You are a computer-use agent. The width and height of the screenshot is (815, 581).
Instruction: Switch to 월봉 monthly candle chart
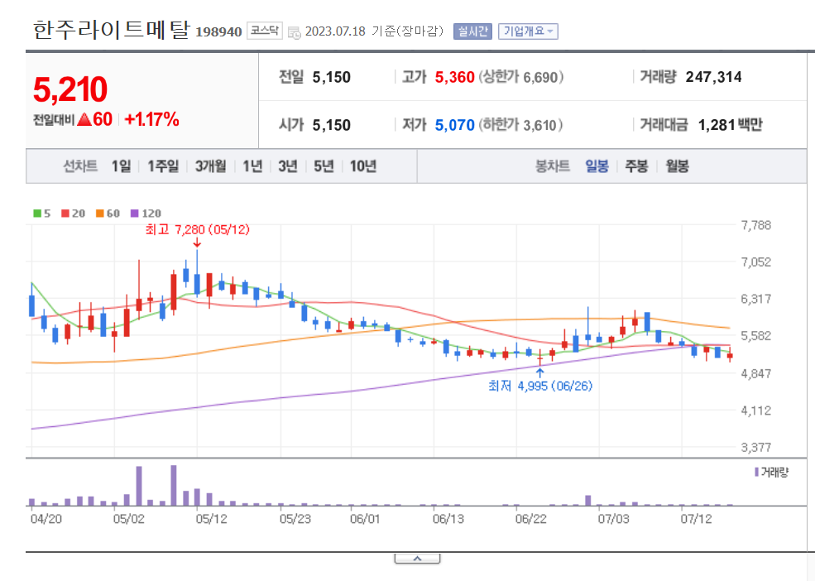pyautogui.click(x=678, y=166)
